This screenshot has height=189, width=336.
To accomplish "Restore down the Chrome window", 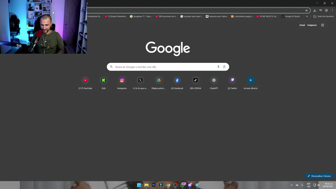I will point(324,3).
